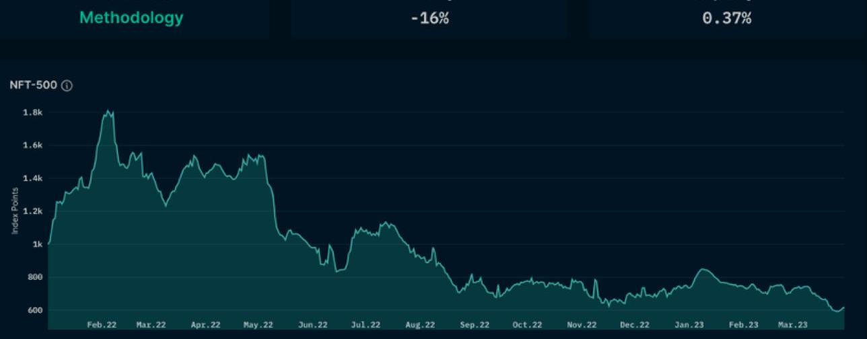Image resolution: width=867 pixels, height=339 pixels.
Task: Select the May.22 date marker
Action: pos(258,325)
